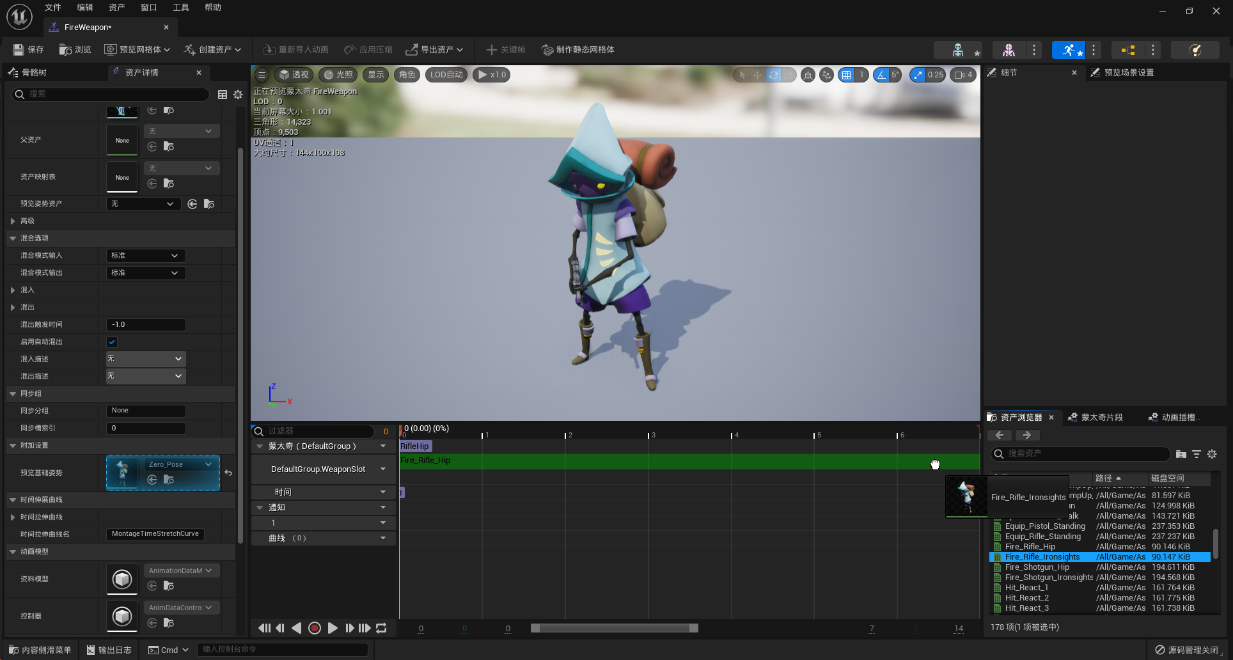Screen dimensions: 1233x660
Task: Browse to asset in content browser
Action: 75,49
